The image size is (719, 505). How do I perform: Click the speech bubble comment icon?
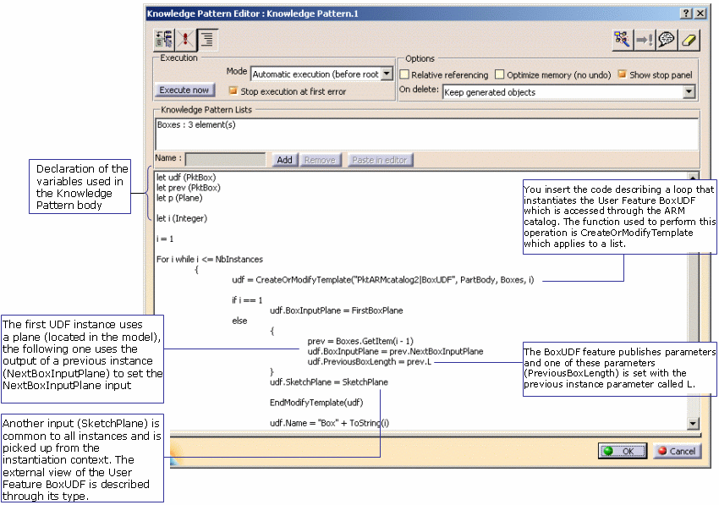coord(667,39)
